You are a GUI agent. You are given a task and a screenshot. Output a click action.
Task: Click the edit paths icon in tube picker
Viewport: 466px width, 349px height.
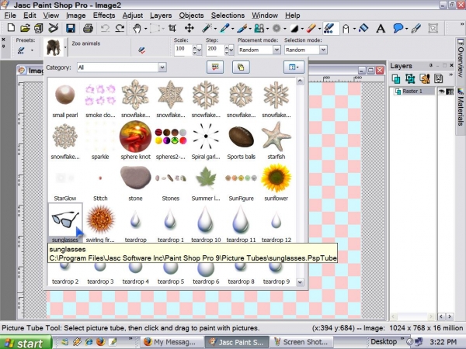[215, 67]
